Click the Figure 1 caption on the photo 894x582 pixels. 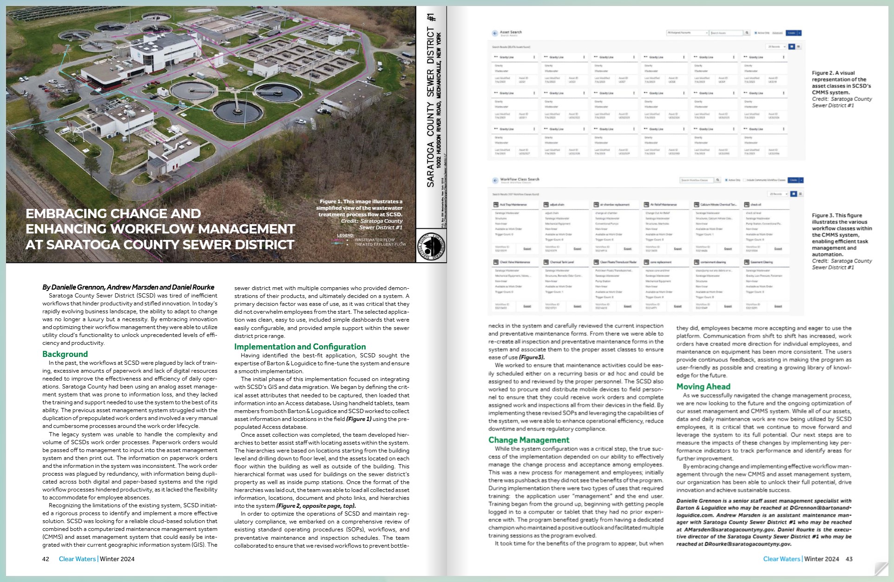tap(359, 214)
